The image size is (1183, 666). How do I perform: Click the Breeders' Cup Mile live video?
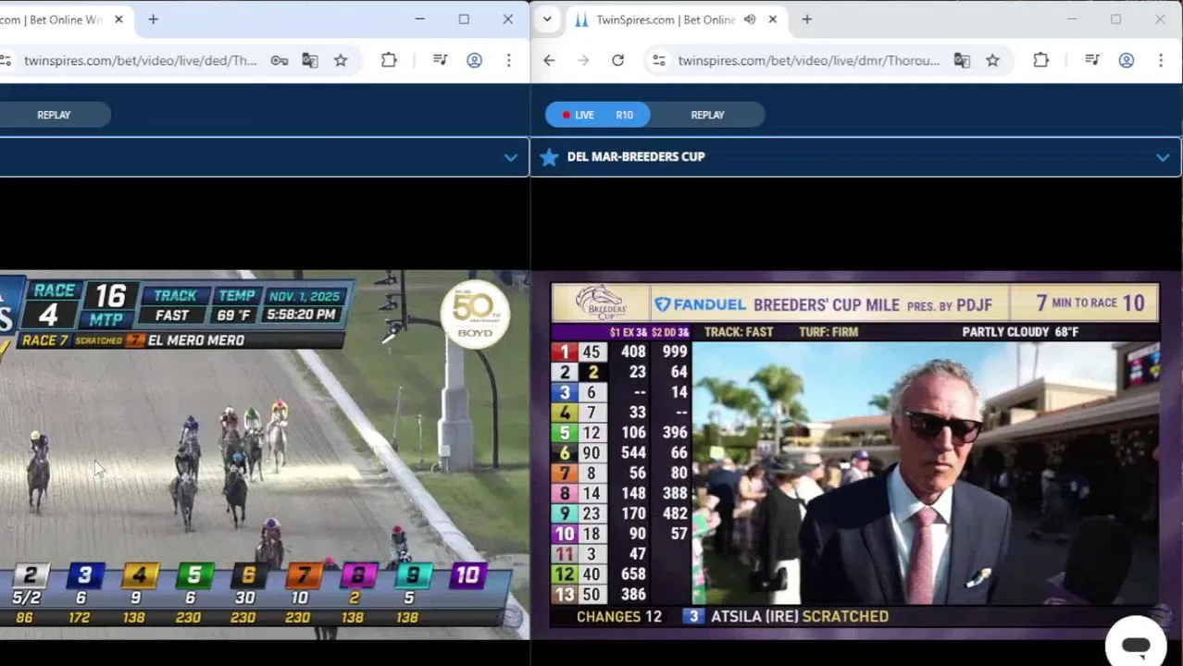[x=855, y=455]
